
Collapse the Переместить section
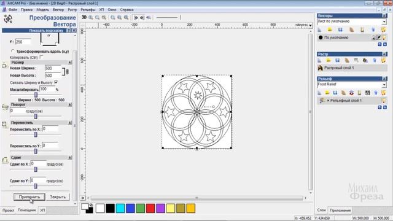point(70,123)
